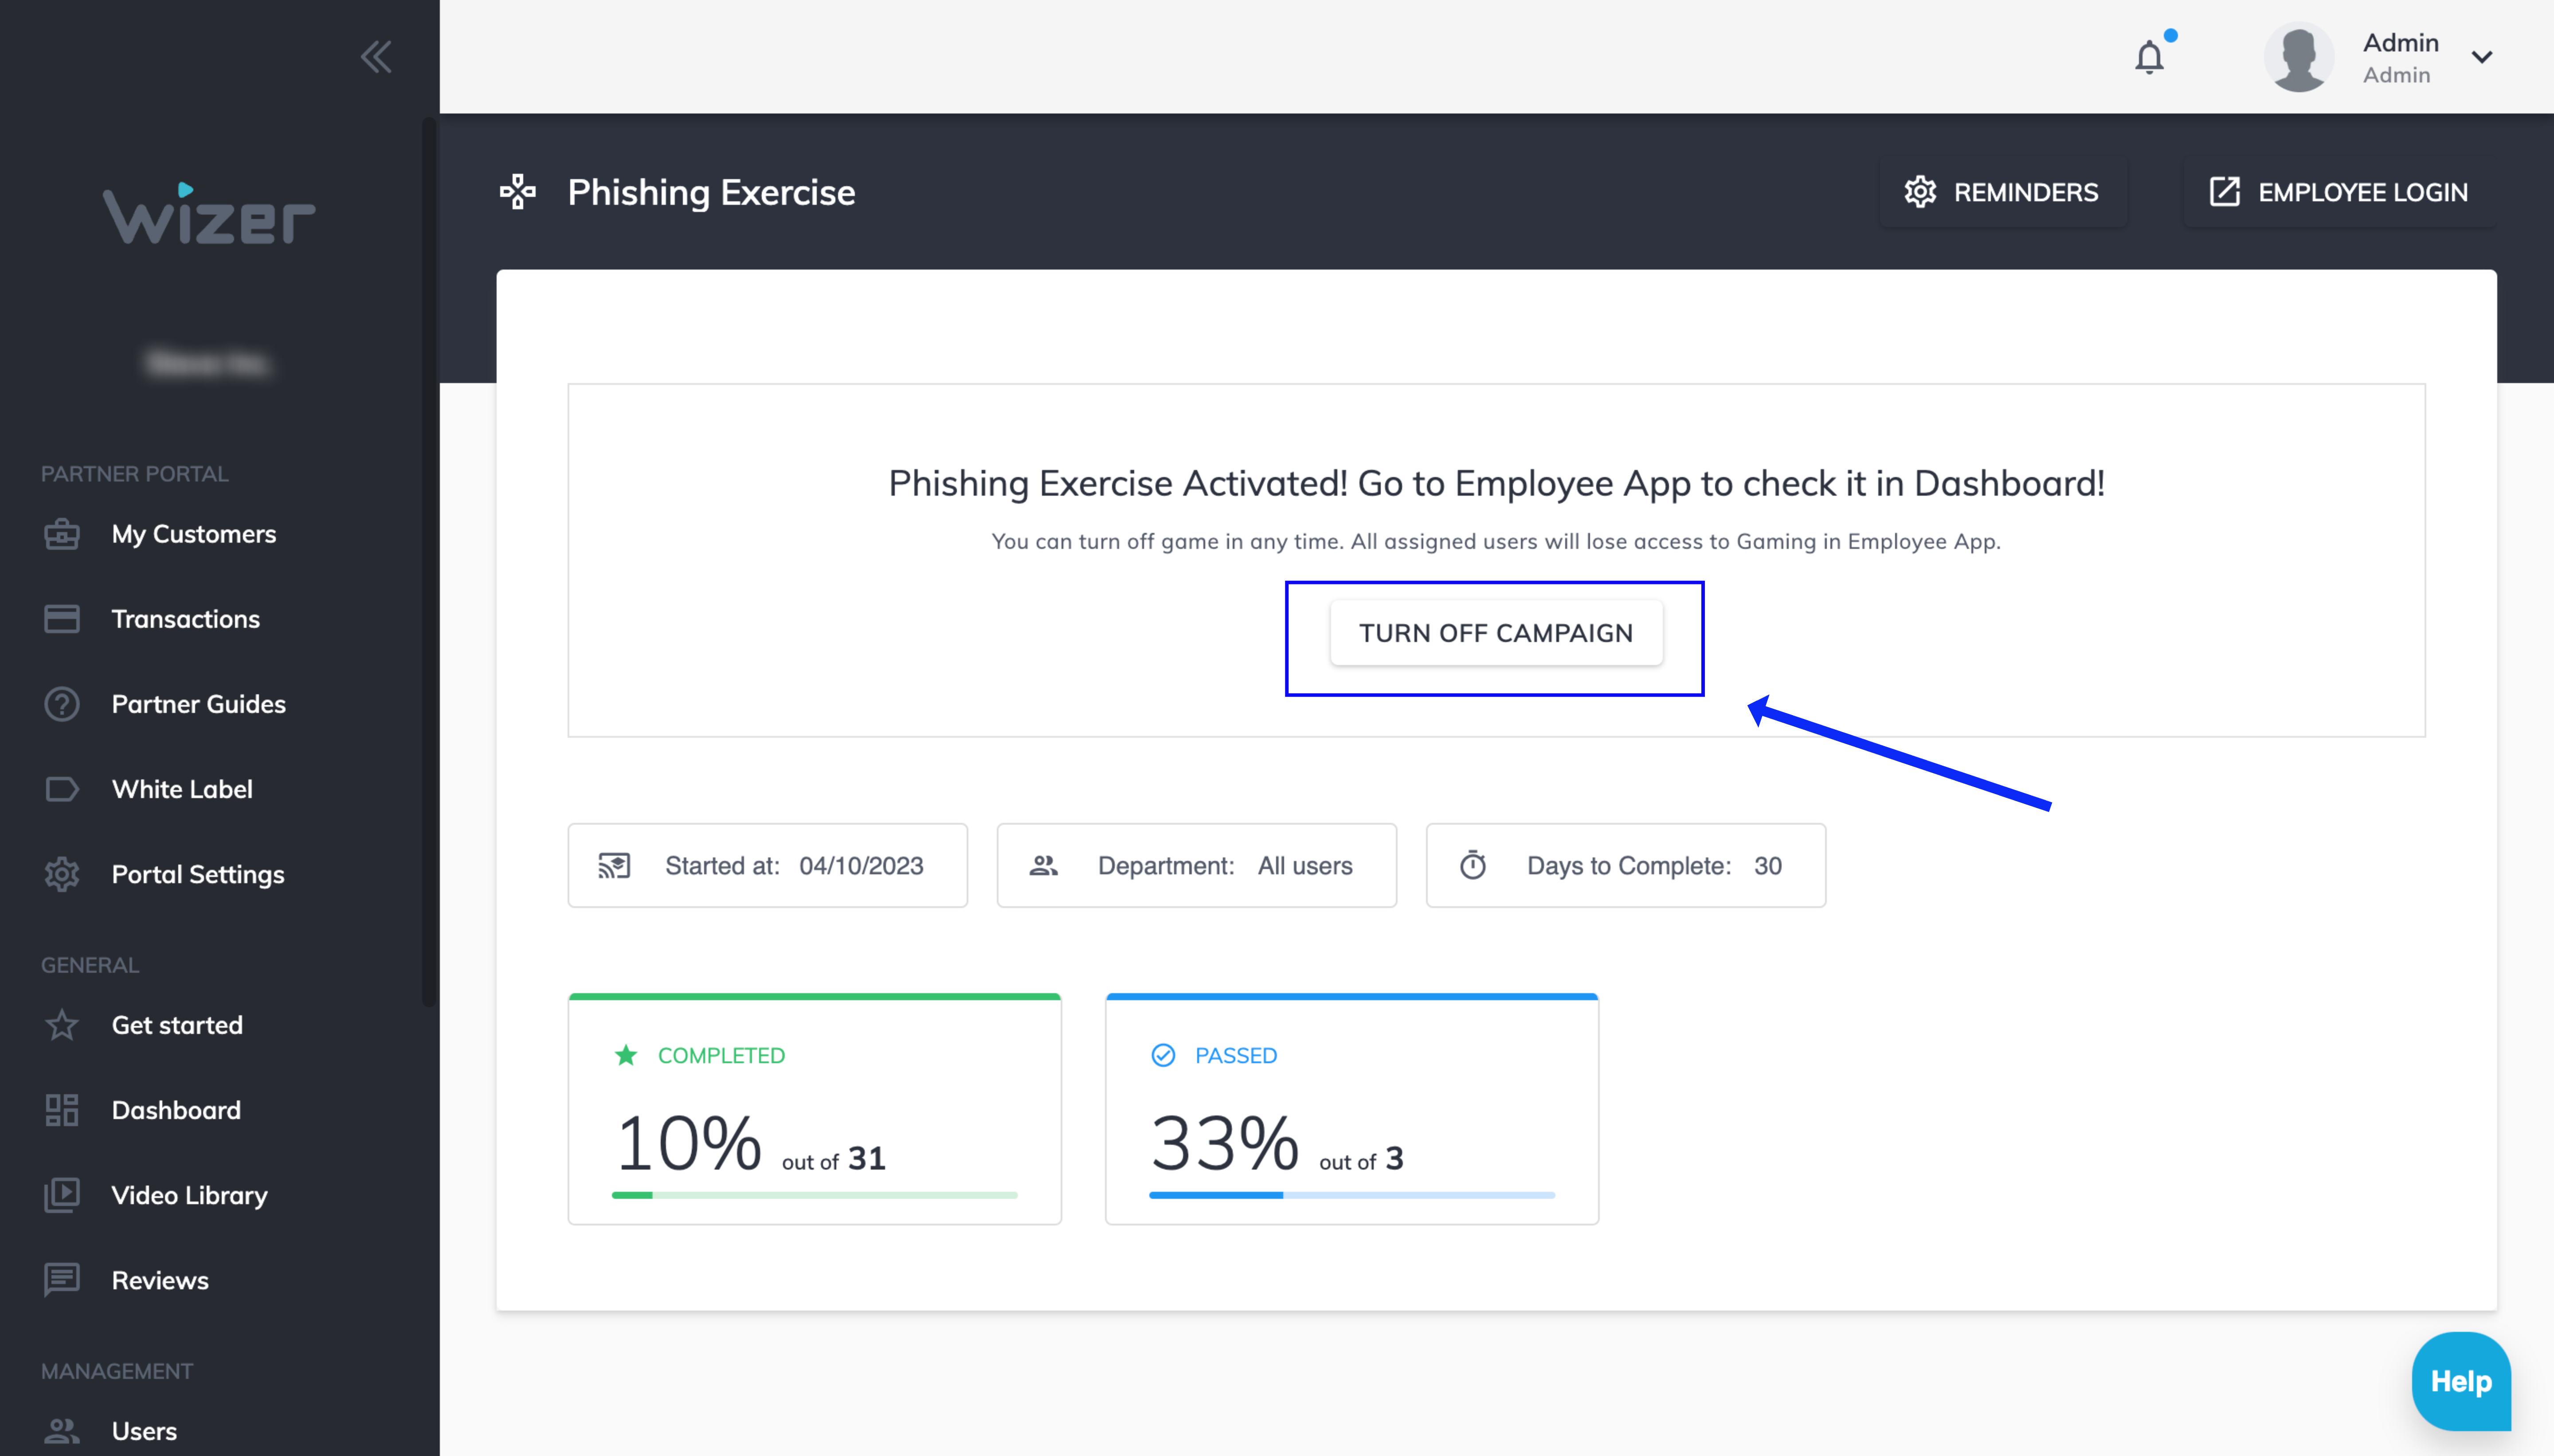The height and width of the screenshot is (1456, 2554).
Task: Collapse the sidebar with the double chevron
Action: [x=377, y=57]
